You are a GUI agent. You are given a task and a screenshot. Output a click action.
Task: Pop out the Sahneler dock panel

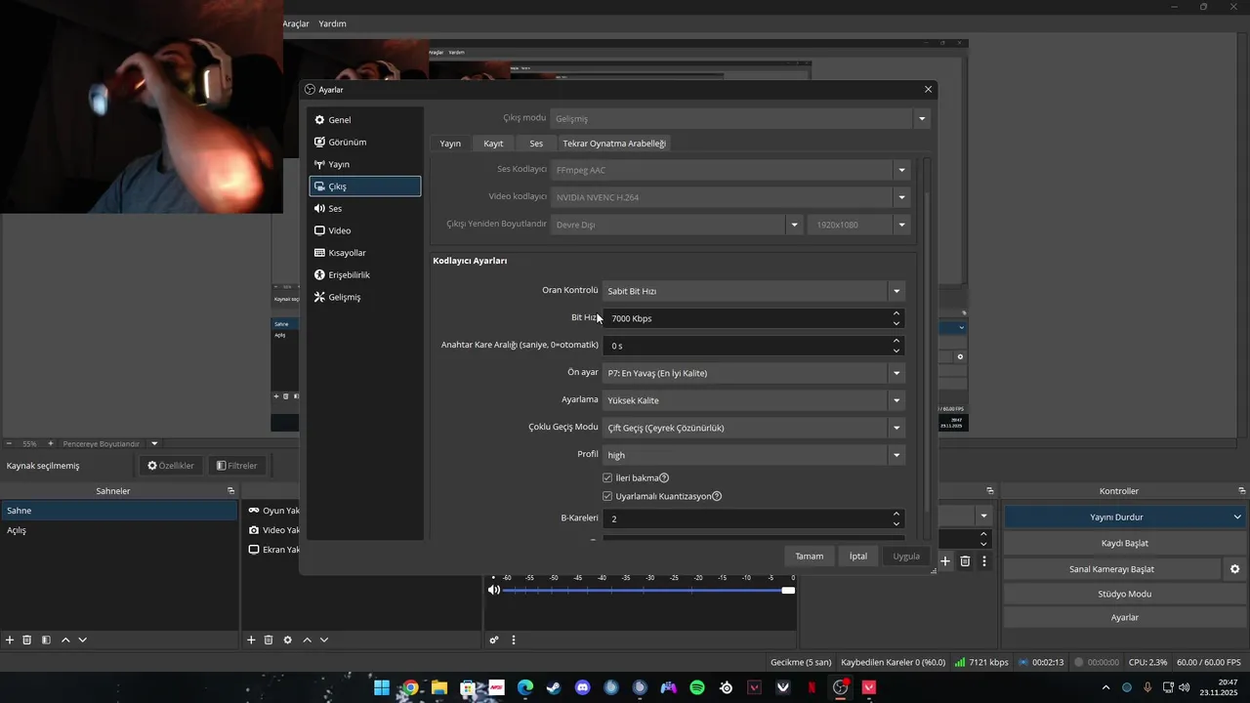pyautogui.click(x=231, y=491)
